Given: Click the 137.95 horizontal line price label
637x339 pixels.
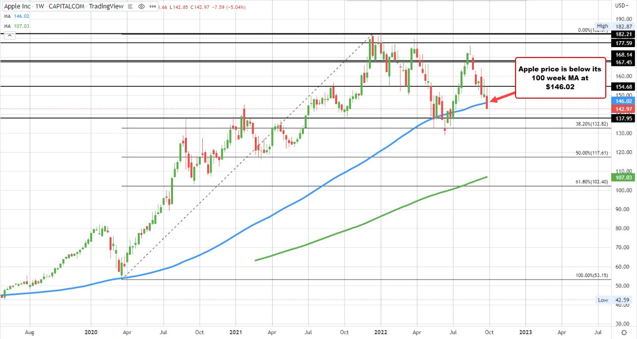Looking at the screenshot, I should click(623, 118).
